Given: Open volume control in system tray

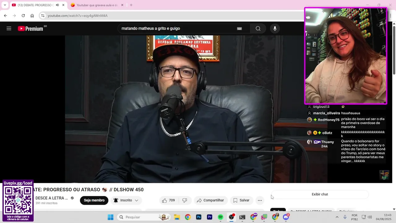Looking at the screenshot, I should [x=370, y=217].
